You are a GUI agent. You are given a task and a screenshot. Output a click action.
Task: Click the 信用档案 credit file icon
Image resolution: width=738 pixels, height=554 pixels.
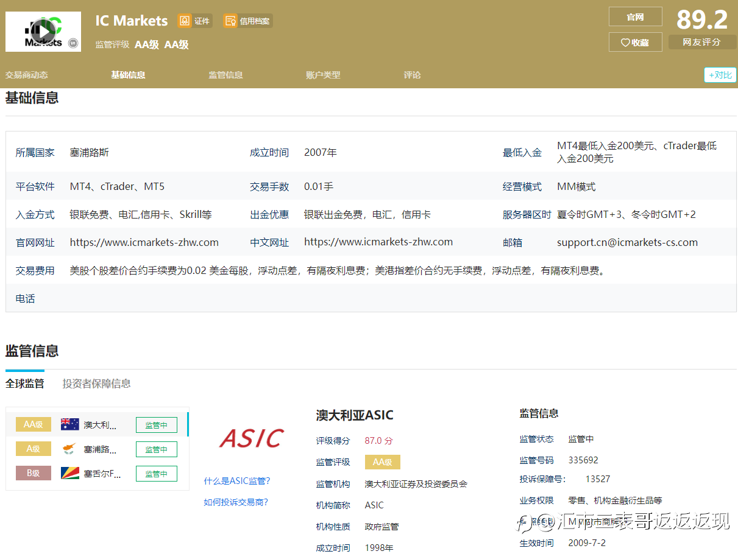230,21
